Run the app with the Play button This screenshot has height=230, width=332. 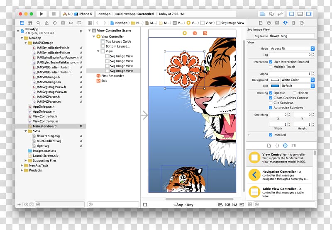pos(41,14)
